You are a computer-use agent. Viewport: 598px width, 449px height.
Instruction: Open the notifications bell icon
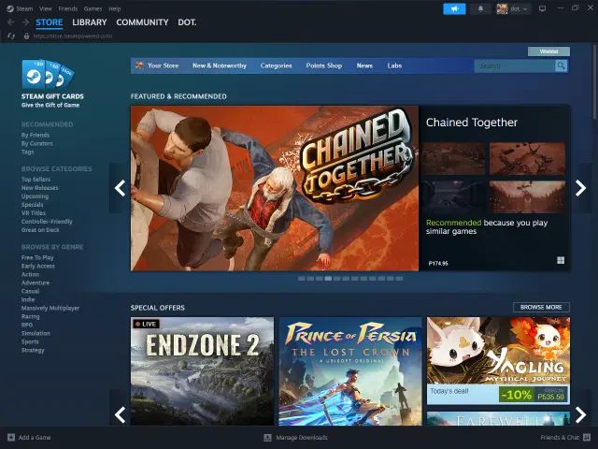coord(480,8)
